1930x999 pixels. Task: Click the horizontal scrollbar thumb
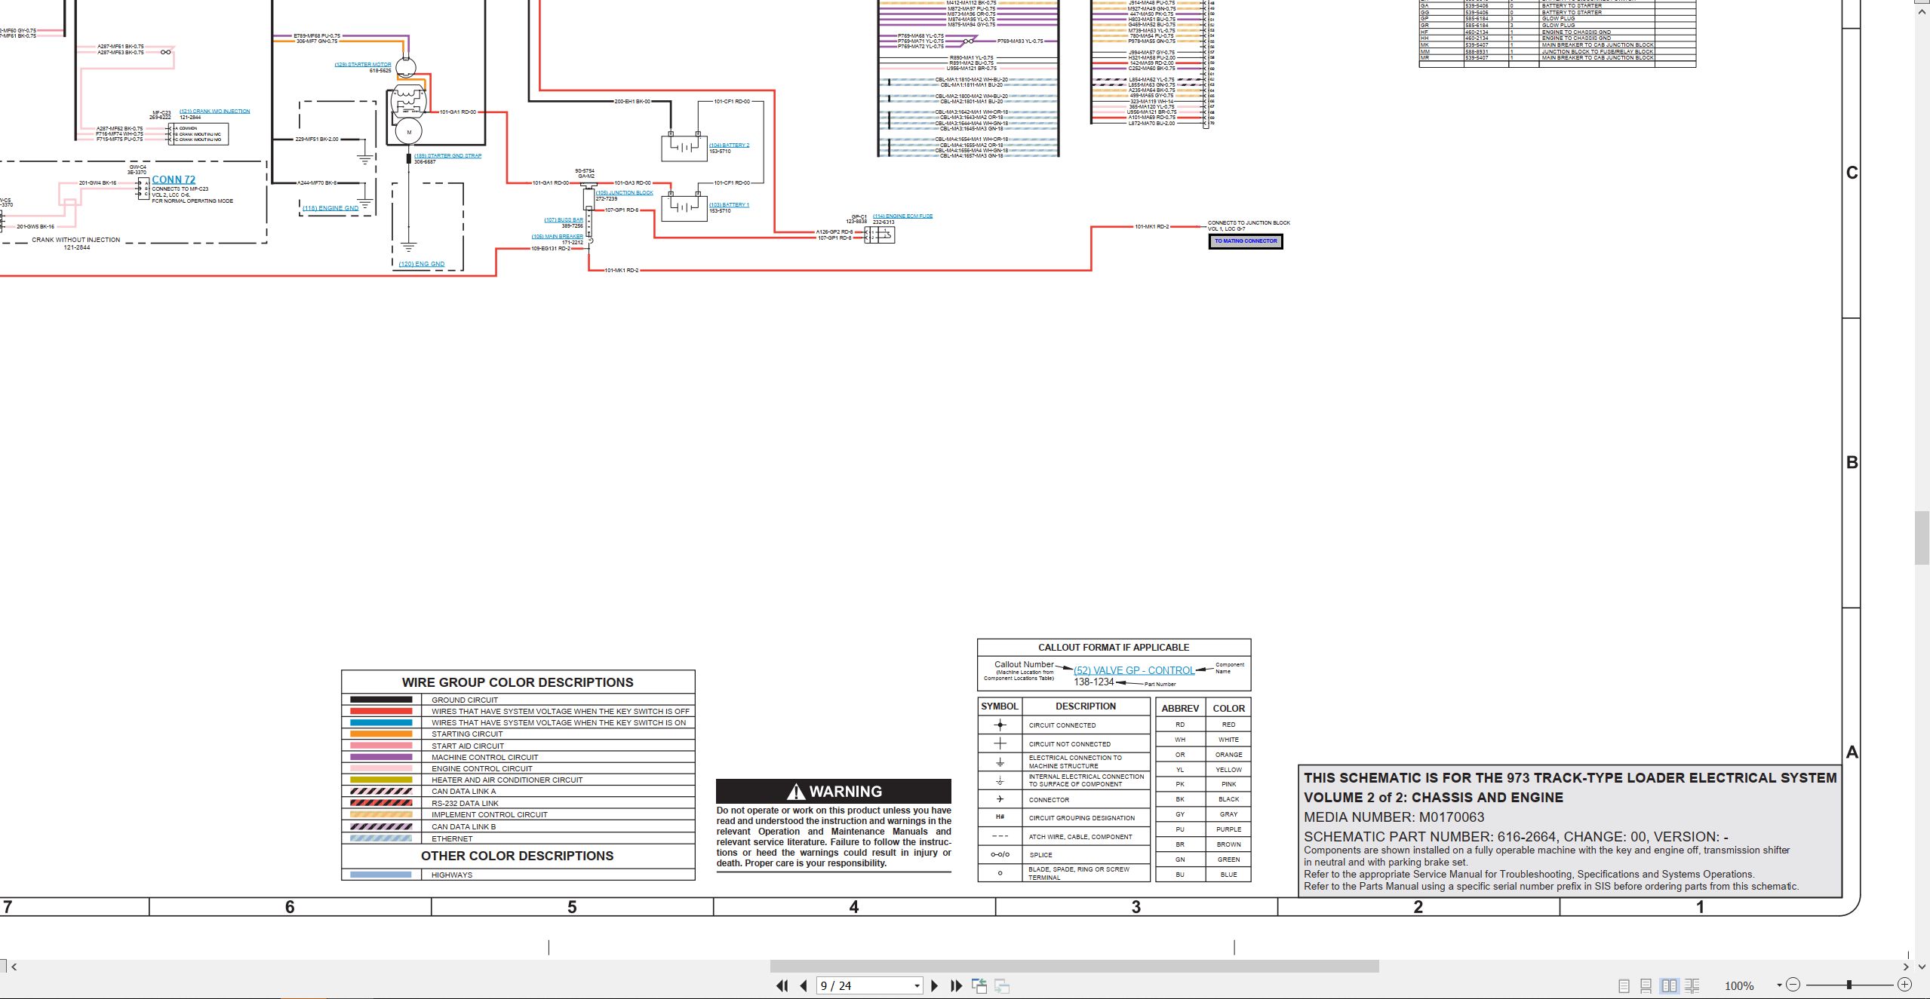[1074, 966]
